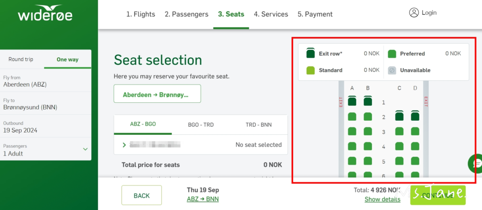The image size is (482, 210).
Task: Expand the Passengers dropdown chevron
Action: (x=85, y=149)
